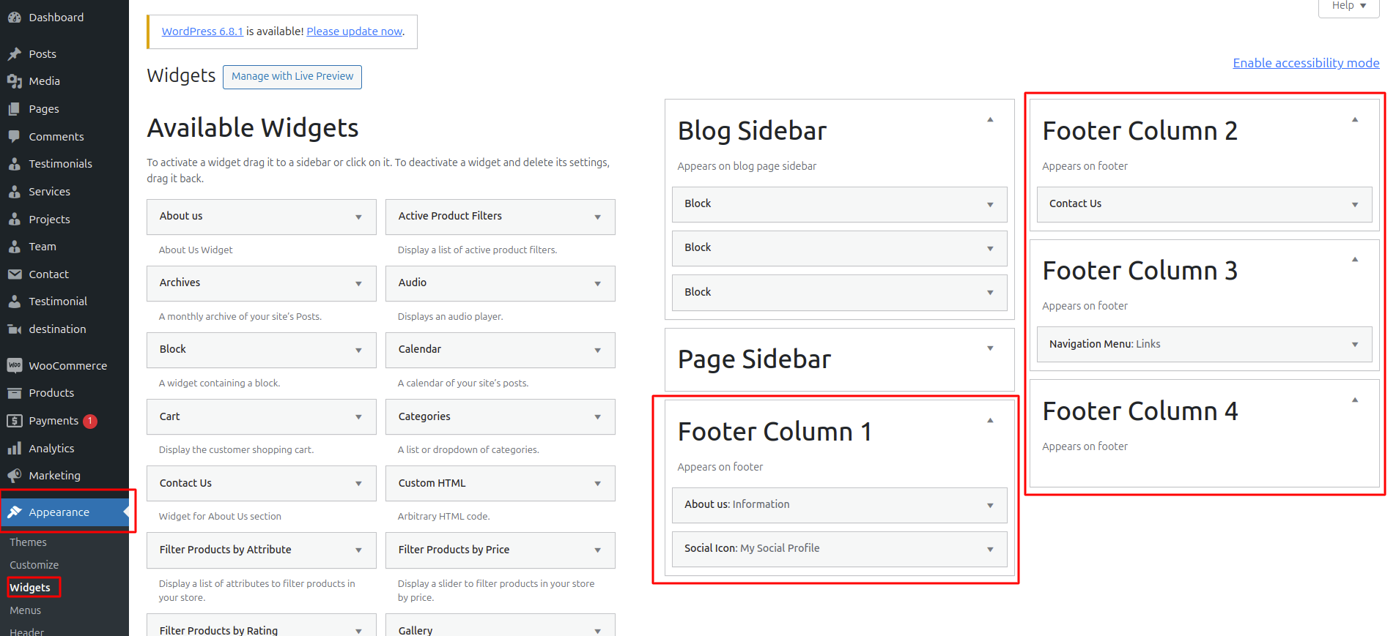Viewport: 1396px width, 636px height.
Task: Click Enable accessibility mode link
Action: coord(1306,63)
